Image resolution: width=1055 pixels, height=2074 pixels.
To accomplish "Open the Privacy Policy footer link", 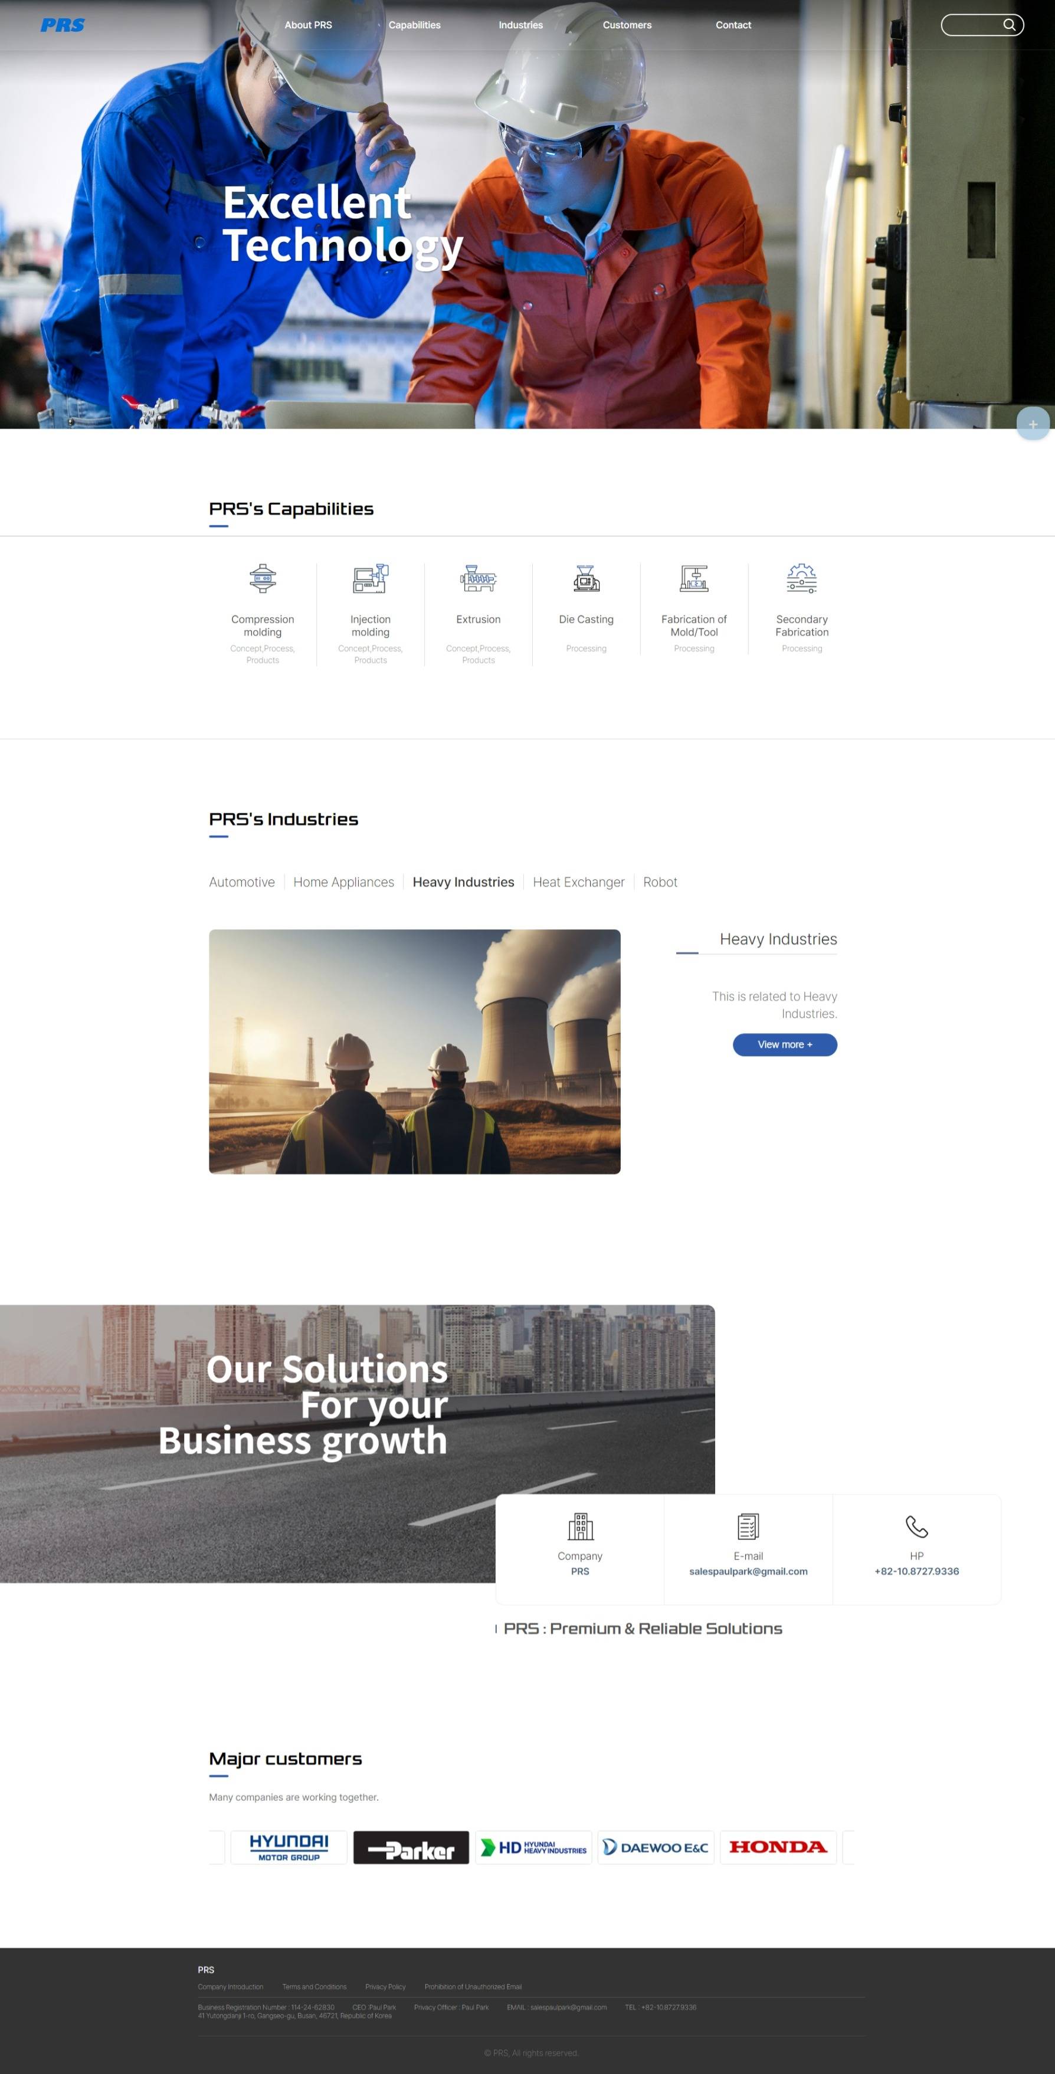I will [x=386, y=1986].
